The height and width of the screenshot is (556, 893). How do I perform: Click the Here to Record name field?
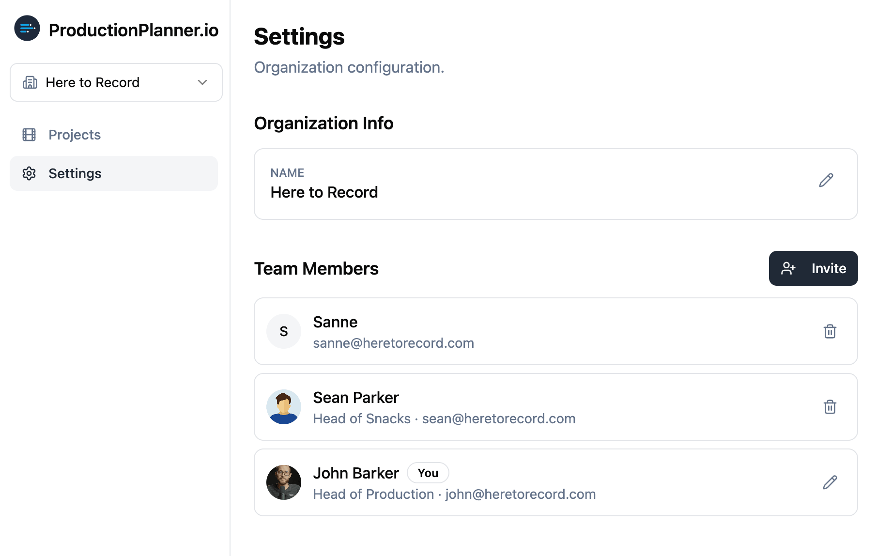click(324, 192)
